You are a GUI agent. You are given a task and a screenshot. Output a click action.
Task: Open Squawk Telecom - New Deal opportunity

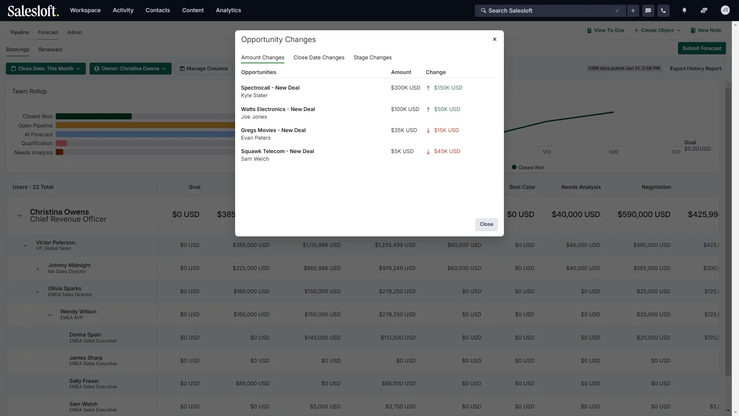pos(278,151)
